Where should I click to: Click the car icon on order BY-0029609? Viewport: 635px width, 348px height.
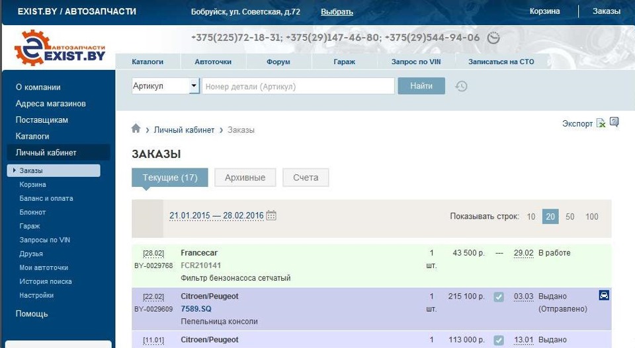tap(604, 295)
